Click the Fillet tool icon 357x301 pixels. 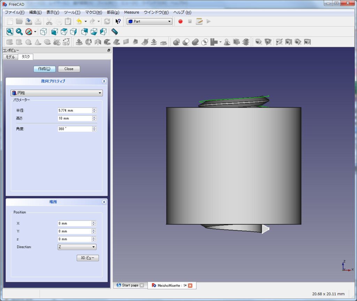pos(107,42)
